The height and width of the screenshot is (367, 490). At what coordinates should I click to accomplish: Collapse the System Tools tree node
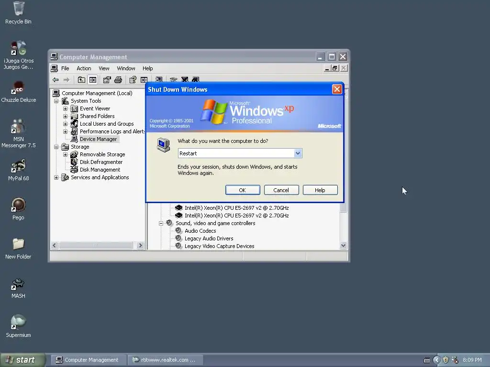[56, 101]
